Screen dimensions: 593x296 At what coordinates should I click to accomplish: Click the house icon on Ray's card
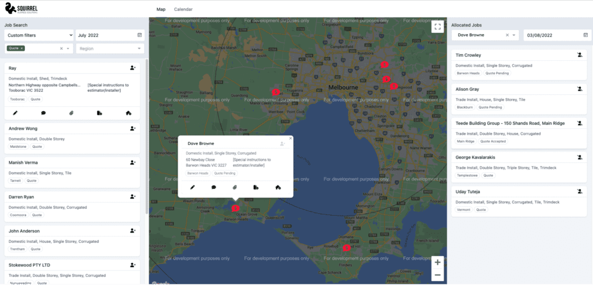click(129, 113)
